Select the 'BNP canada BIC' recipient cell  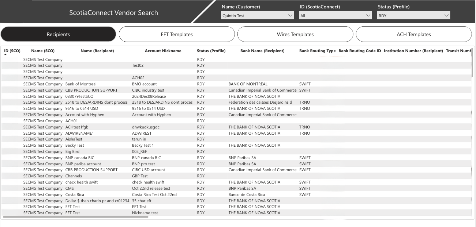click(x=79, y=158)
